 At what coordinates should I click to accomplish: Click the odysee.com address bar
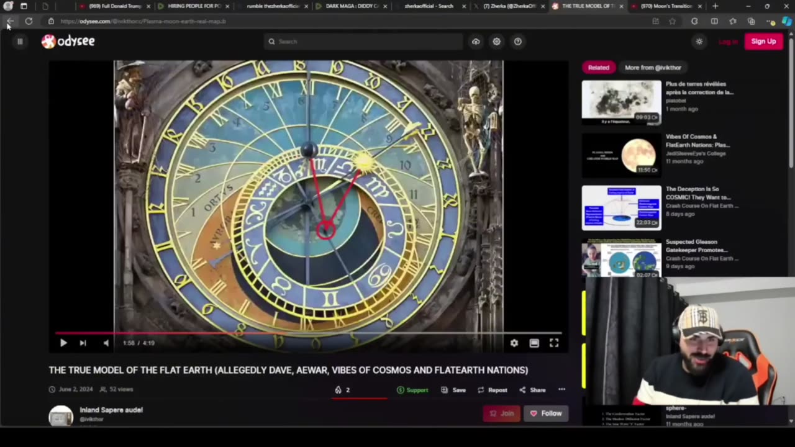pyautogui.click(x=348, y=21)
